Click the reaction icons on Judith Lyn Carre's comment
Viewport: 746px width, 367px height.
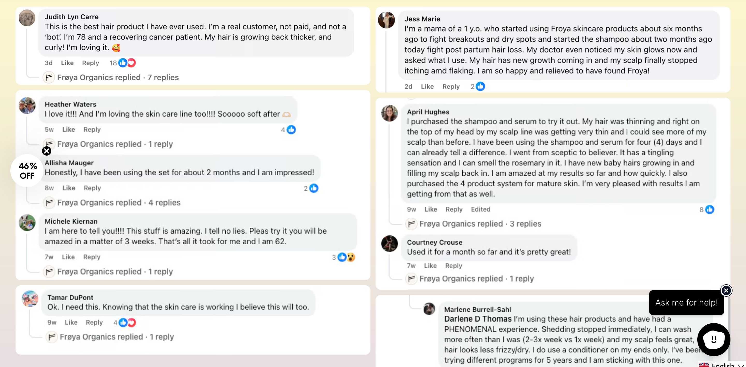(x=127, y=63)
